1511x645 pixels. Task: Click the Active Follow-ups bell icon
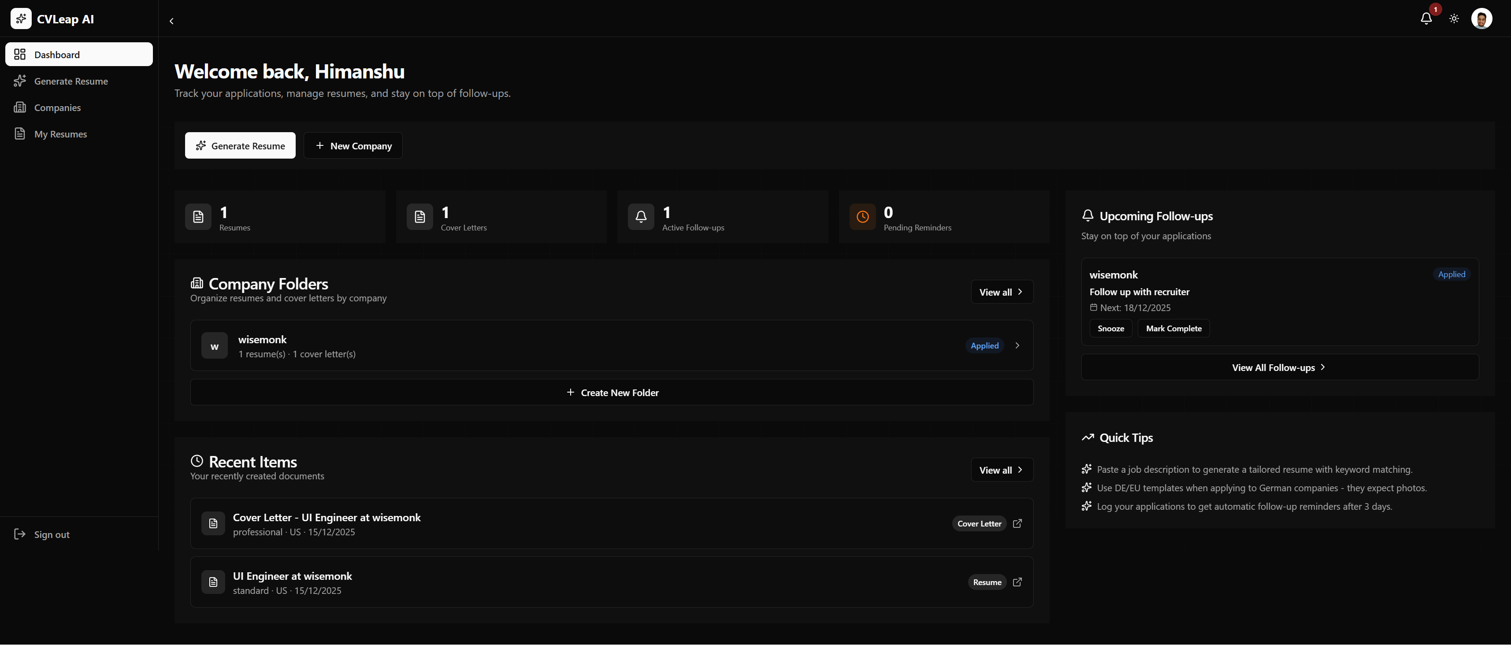pos(641,217)
